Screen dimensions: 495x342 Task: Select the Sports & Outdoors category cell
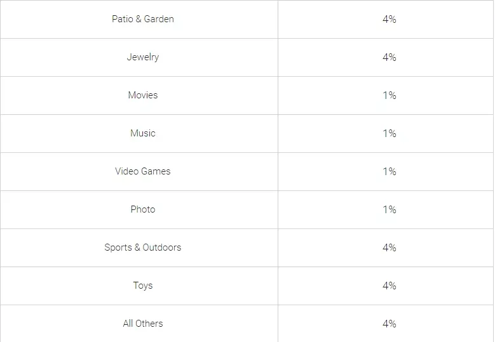click(x=139, y=247)
